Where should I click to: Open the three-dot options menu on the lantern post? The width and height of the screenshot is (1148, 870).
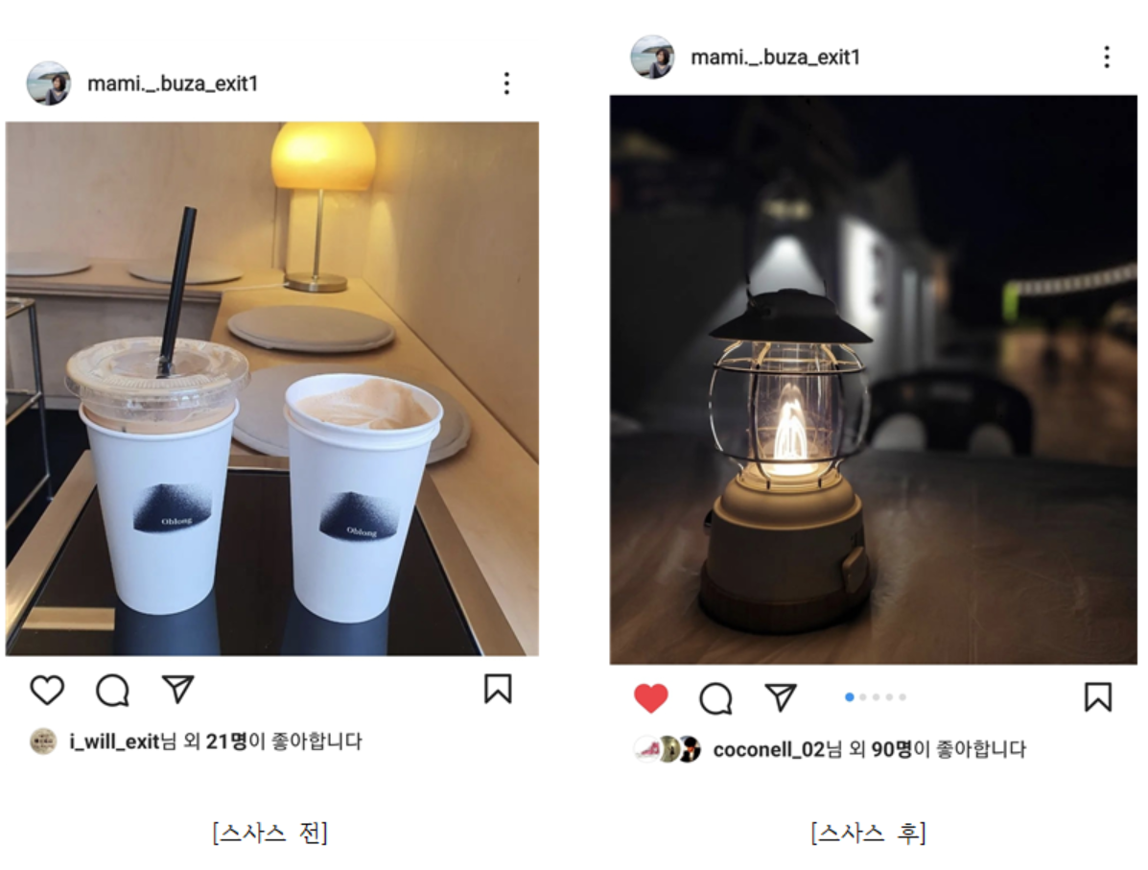pos(1107,58)
